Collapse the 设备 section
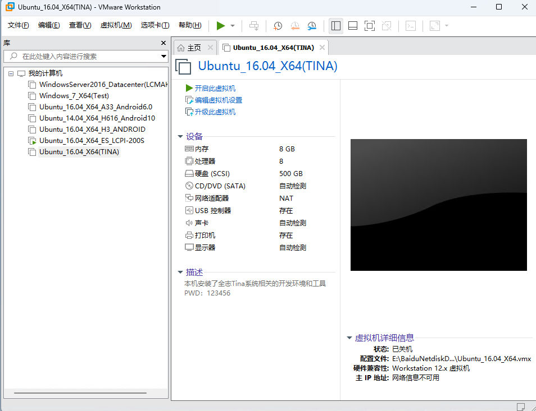Viewport: 536px width, 411px height. [x=180, y=136]
